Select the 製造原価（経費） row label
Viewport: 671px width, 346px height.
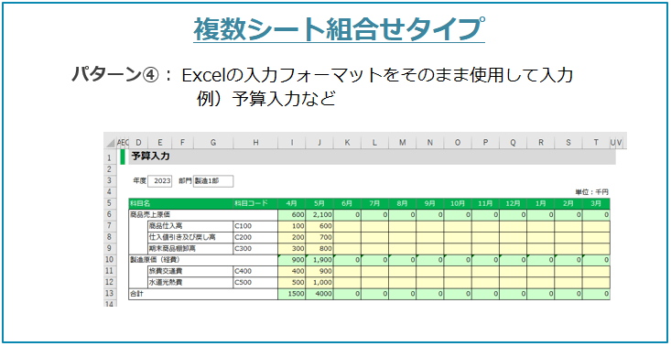203,260
